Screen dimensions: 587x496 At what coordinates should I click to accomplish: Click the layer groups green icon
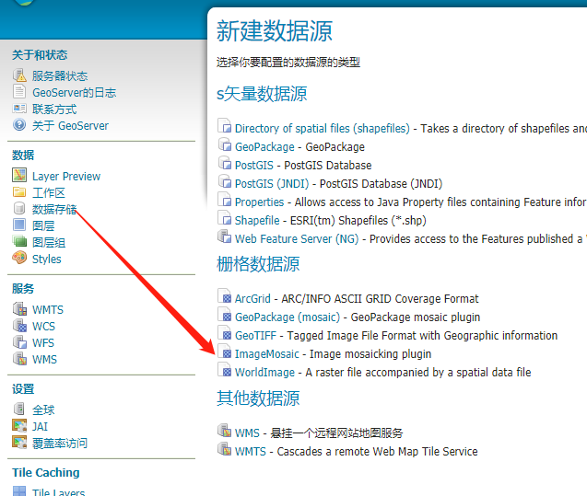19,241
